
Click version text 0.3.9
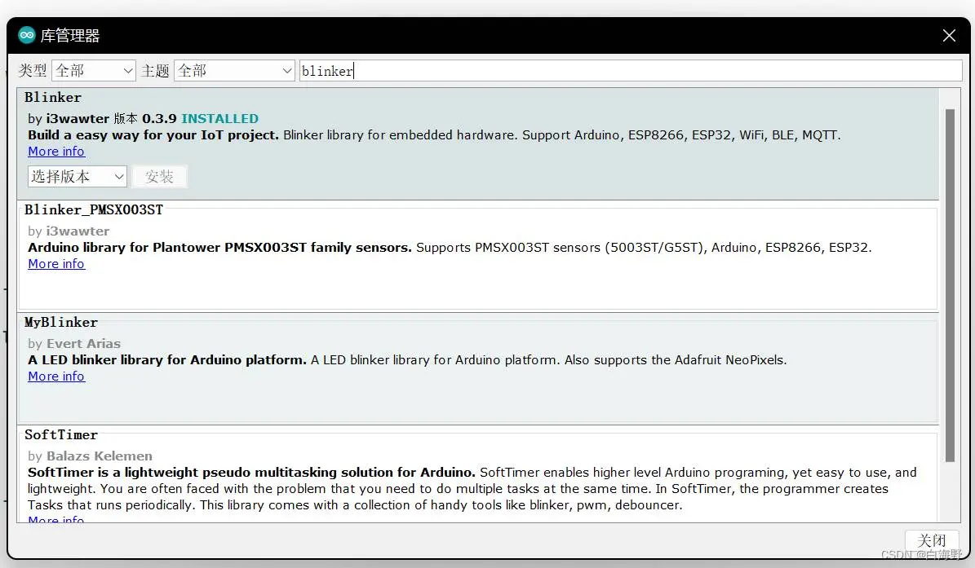click(159, 118)
